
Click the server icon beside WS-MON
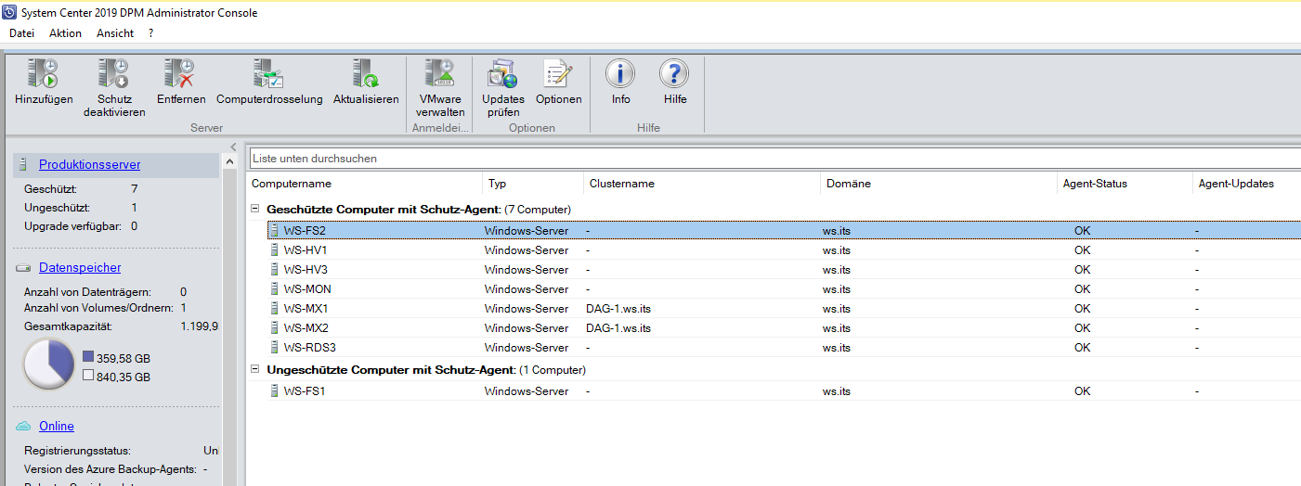pyautogui.click(x=274, y=288)
